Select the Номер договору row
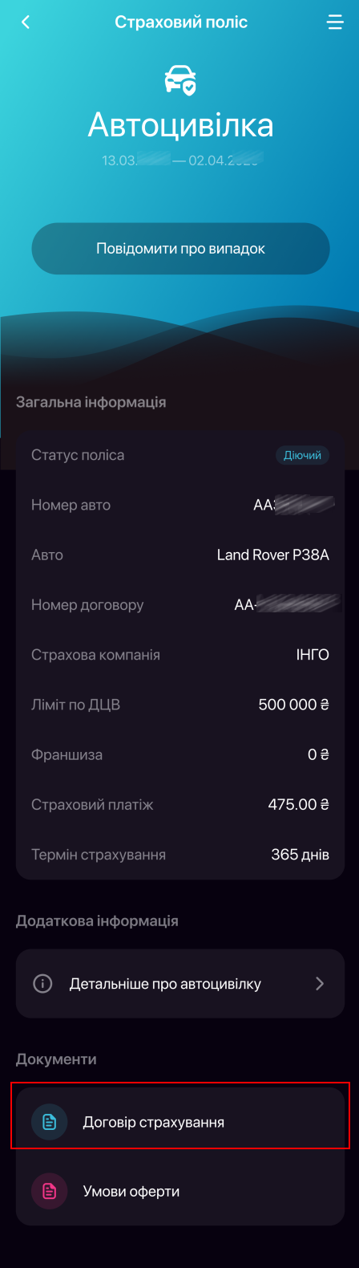Image resolution: width=359 pixels, height=1268 pixels. click(180, 604)
